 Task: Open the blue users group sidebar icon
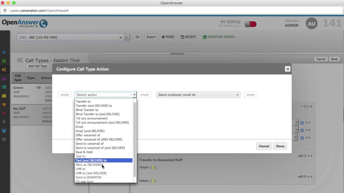pyautogui.click(x=4, y=131)
